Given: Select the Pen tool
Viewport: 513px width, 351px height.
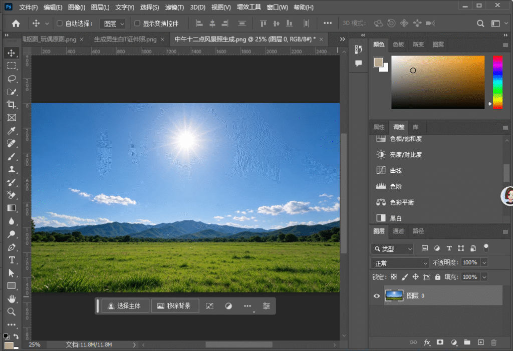Looking at the screenshot, I should point(12,247).
